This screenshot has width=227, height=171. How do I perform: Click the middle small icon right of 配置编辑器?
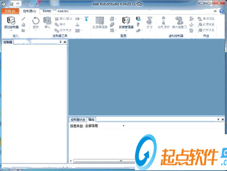click(112, 24)
